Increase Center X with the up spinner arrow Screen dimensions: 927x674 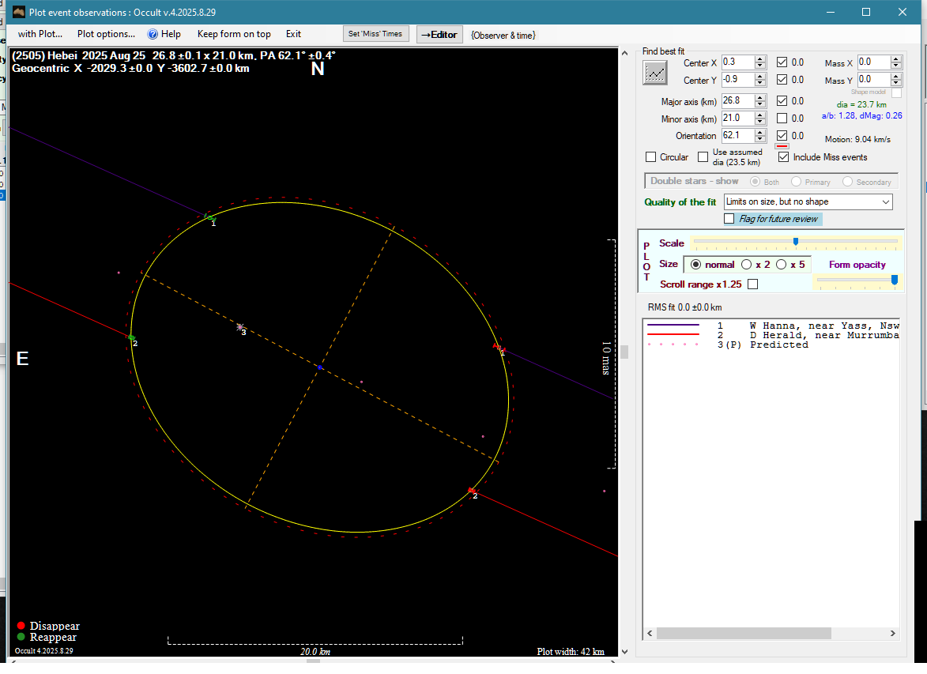coord(760,59)
